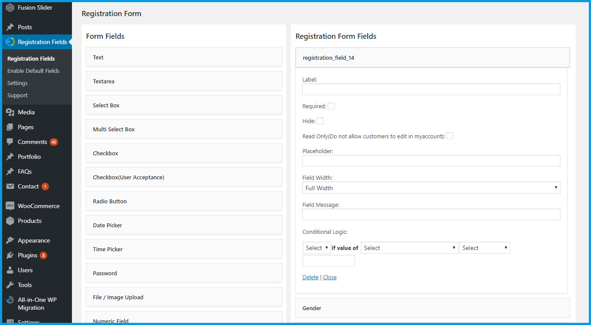Click the Plugins plug icon
591x325 pixels.
pos(10,255)
